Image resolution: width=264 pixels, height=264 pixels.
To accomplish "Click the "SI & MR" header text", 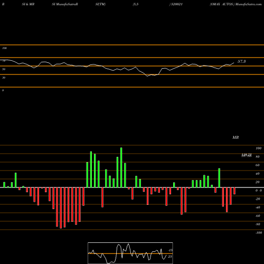I will pyautogui.click(x=28, y=4).
